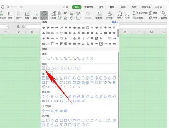Insert the up block arrow under 箭头总汇

[52, 97]
